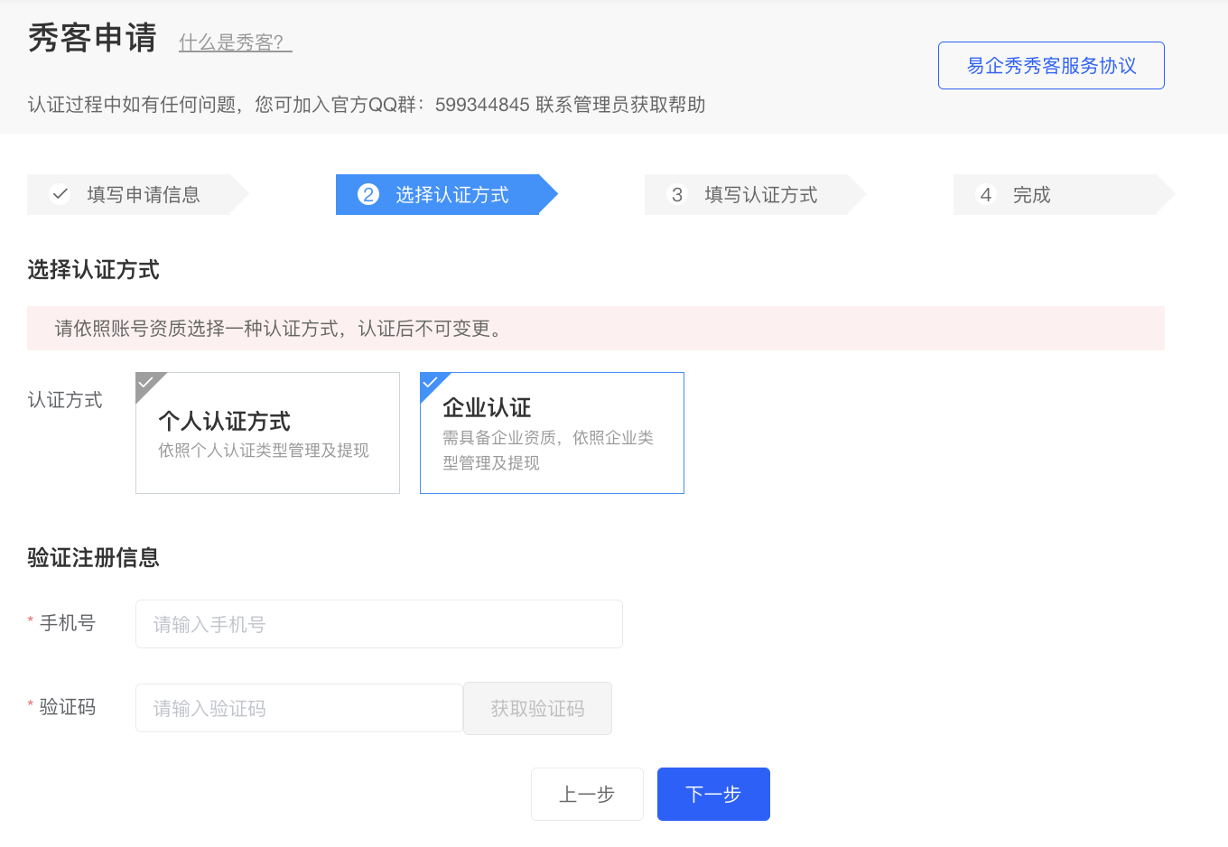
Task: Click the checkmark icon on step one
Action: click(60, 194)
